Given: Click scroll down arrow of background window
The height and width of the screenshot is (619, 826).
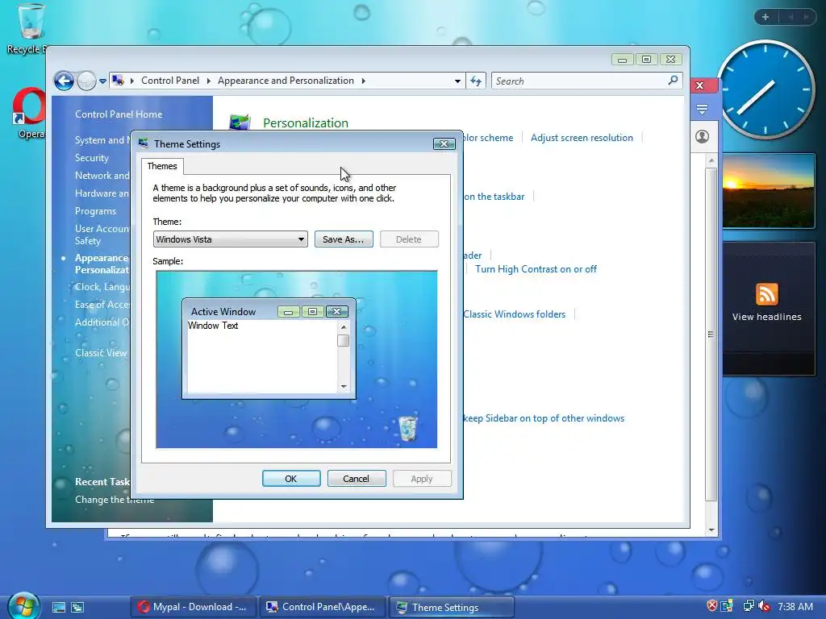Looking at the screenshot, I should (x=711, y=530).
